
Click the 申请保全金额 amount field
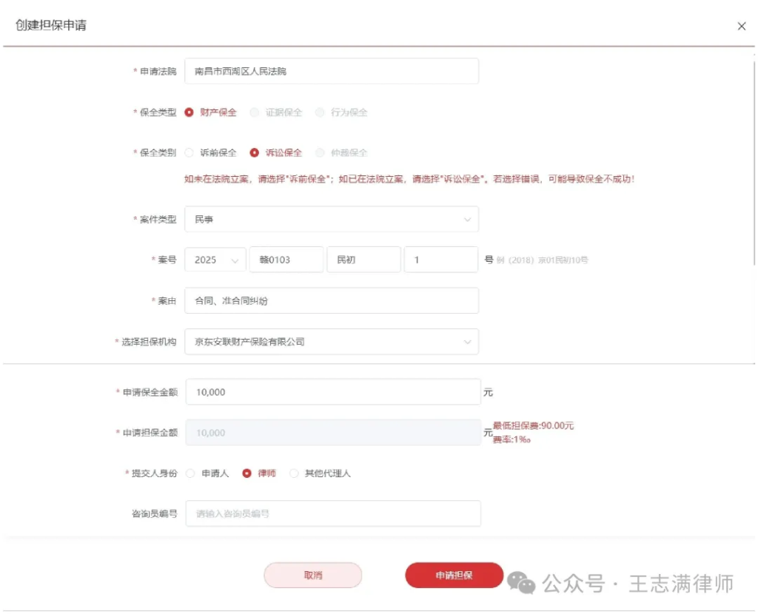click(332, 392)
